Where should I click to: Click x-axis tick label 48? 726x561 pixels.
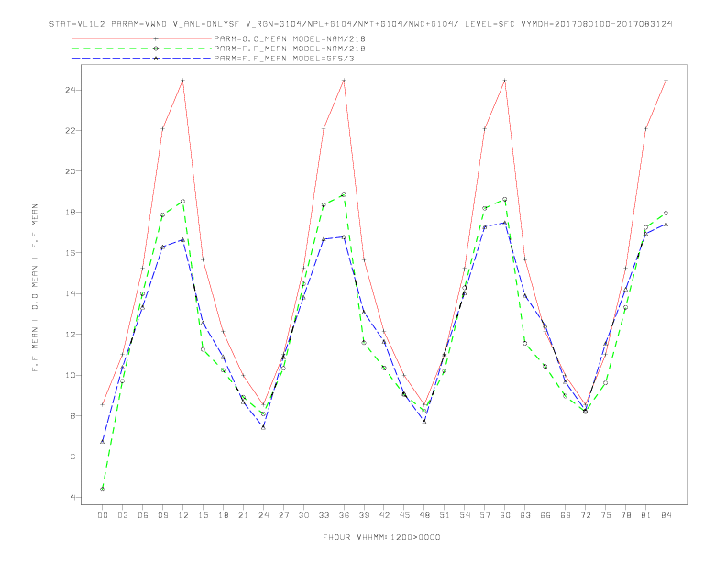(x=424, y=515)
